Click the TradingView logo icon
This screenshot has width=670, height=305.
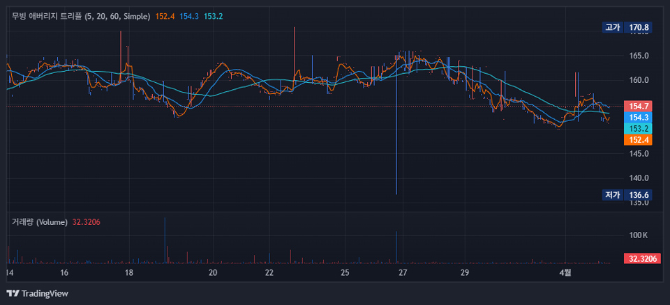click(13, 293)
